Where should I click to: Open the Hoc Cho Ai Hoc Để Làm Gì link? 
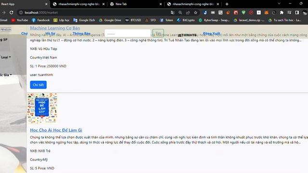[56, 130]
